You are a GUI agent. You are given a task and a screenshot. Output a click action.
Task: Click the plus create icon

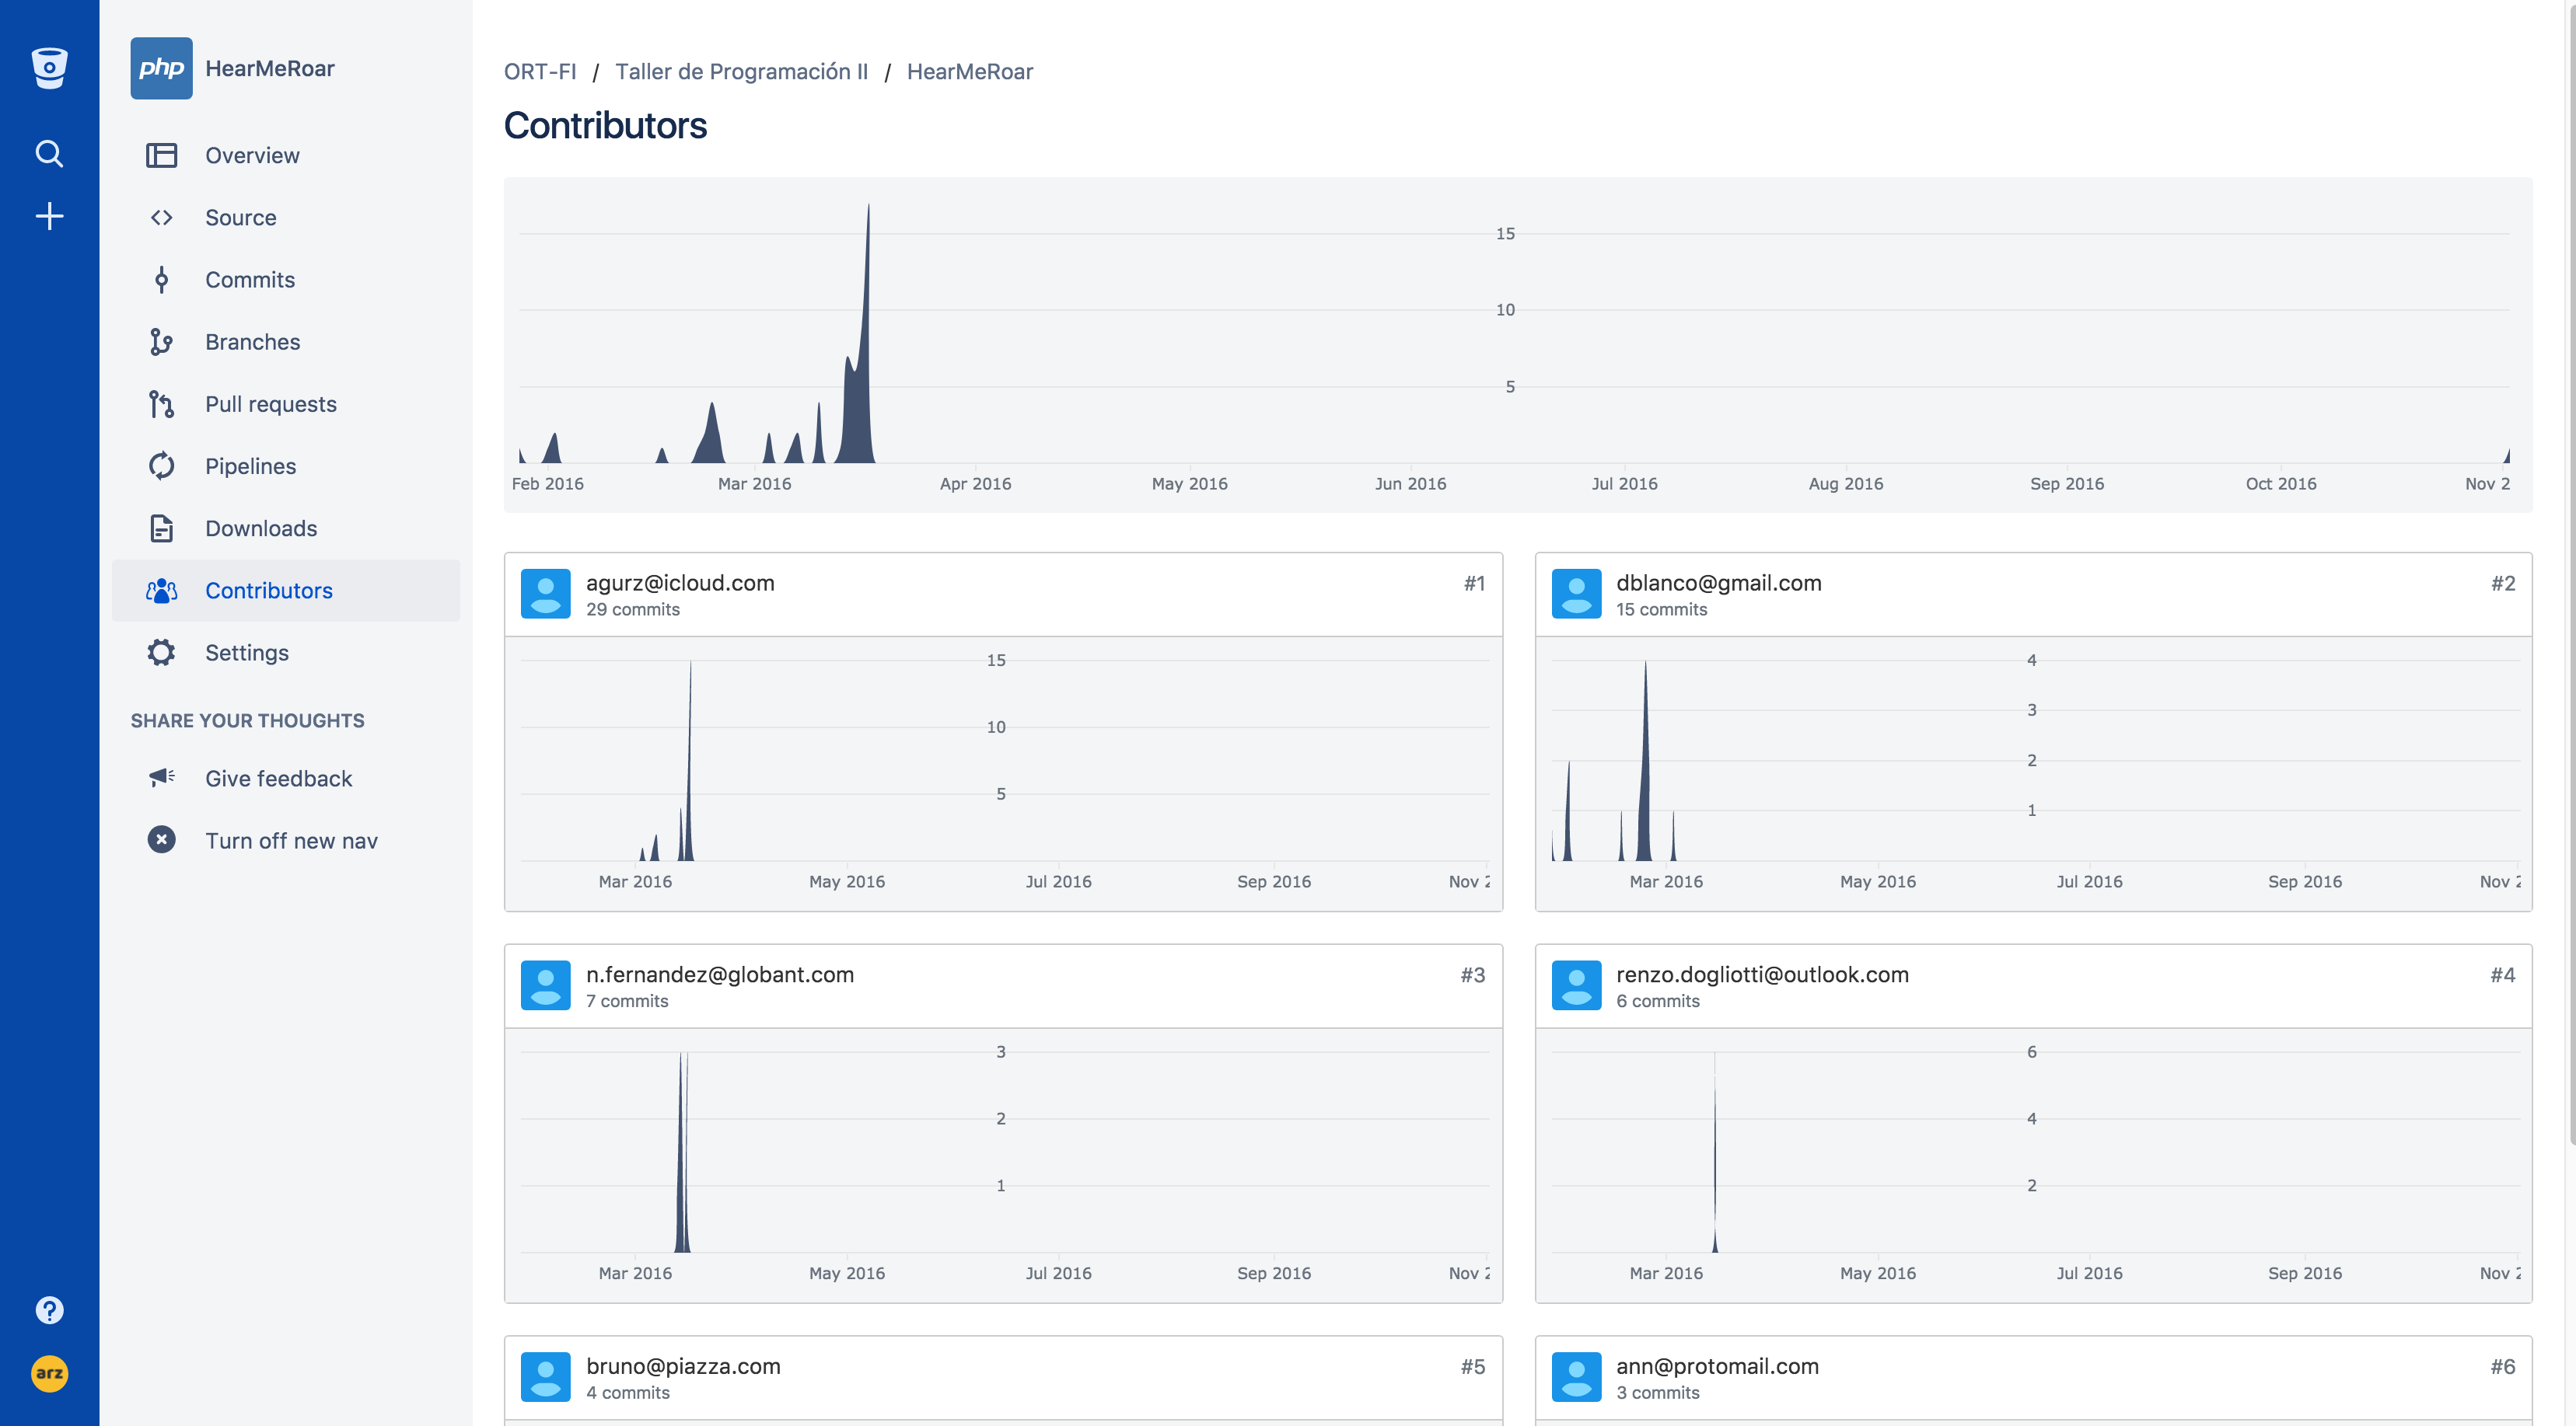[x=49, y=217]
